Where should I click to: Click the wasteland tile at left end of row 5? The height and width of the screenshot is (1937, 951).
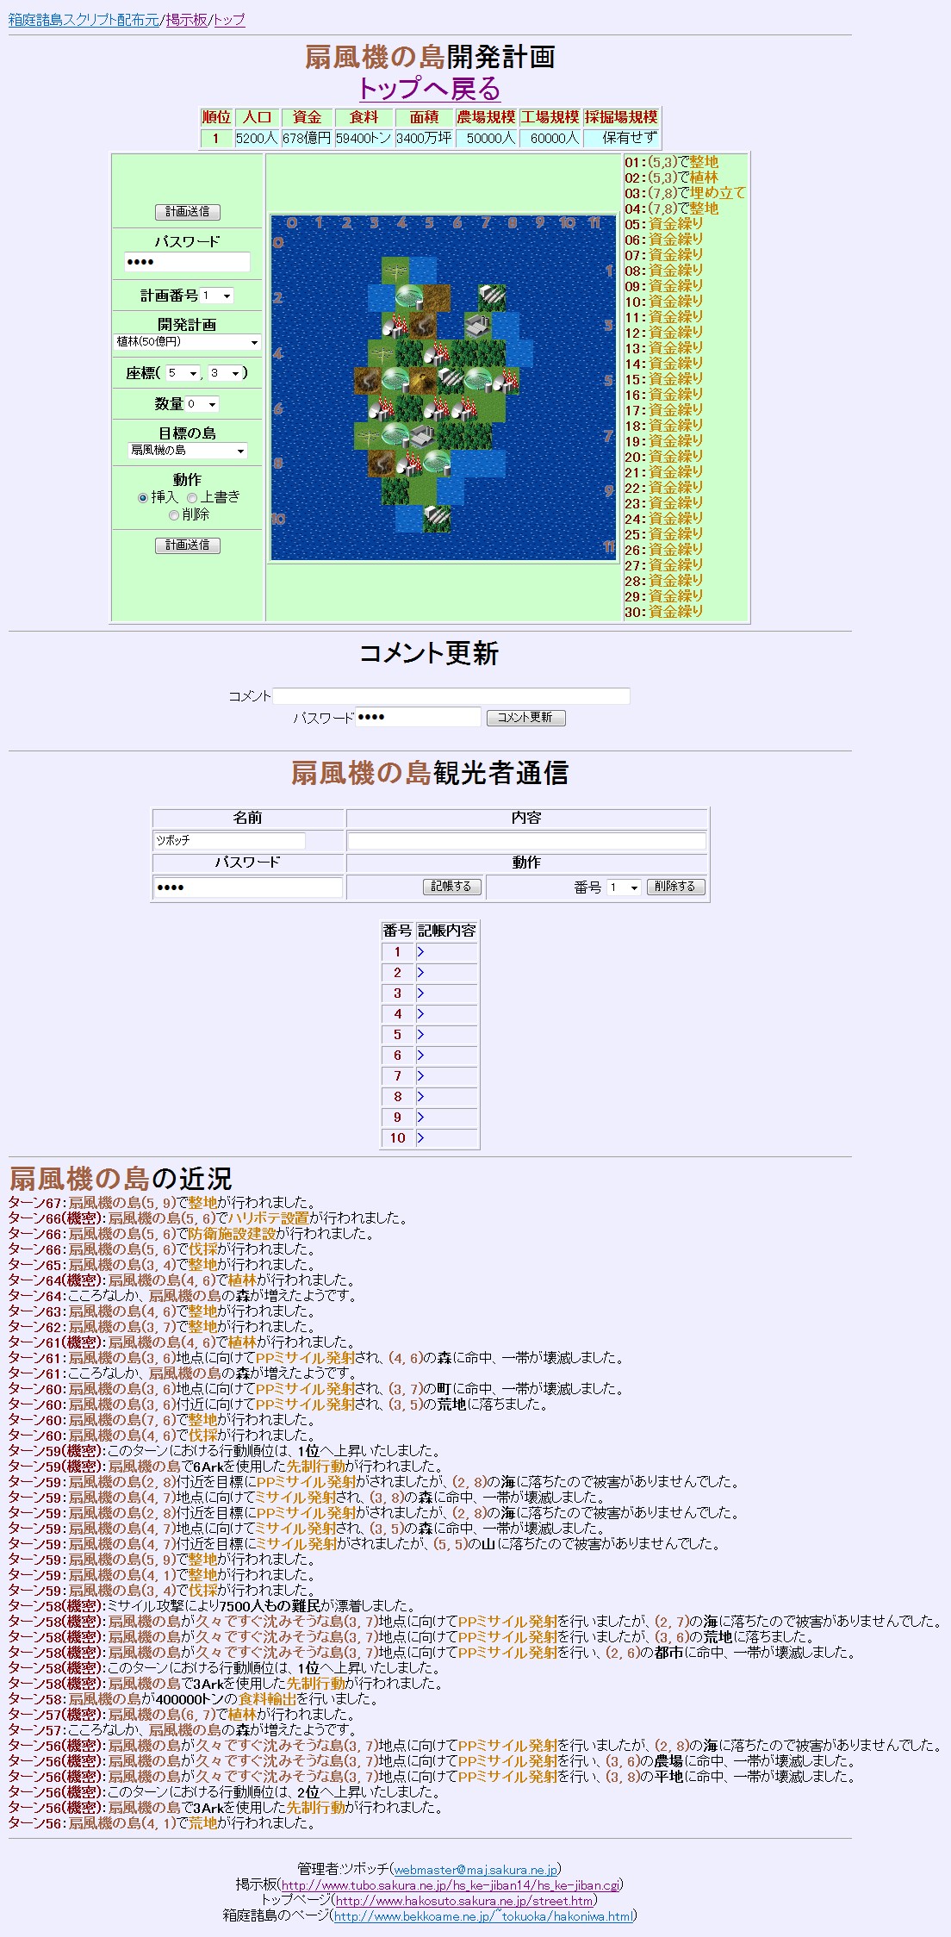click(368, 381)
